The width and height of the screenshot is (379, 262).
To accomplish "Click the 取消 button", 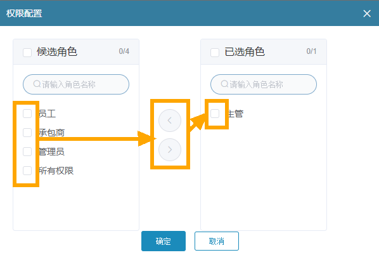I will click(217, 241).
